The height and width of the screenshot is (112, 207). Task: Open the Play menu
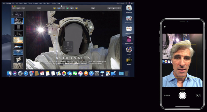coord(45,3)
